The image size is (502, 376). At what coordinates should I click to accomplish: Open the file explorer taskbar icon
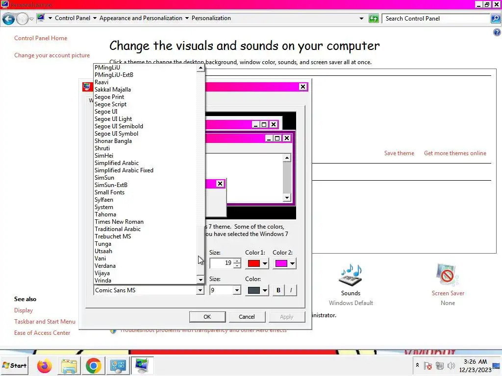pos(69,365)
